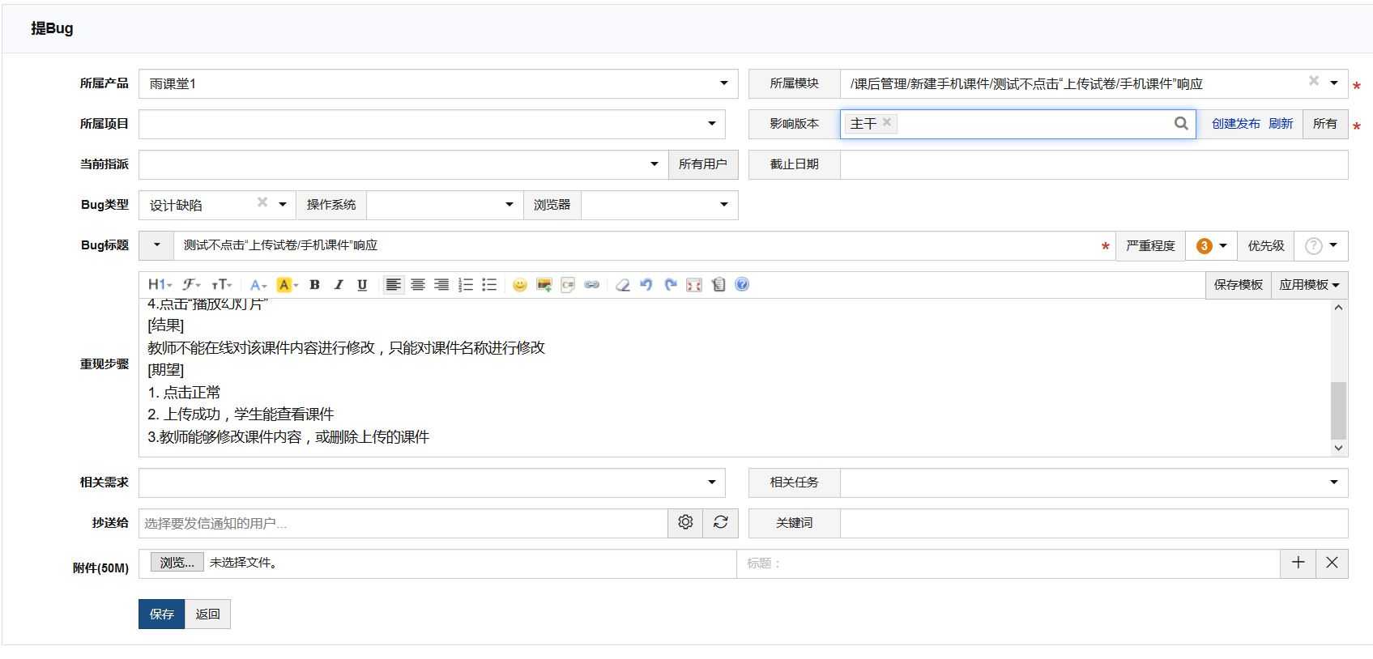Click the 返回 back button
The image size is (1373, 659).
(x=207, y=614)
